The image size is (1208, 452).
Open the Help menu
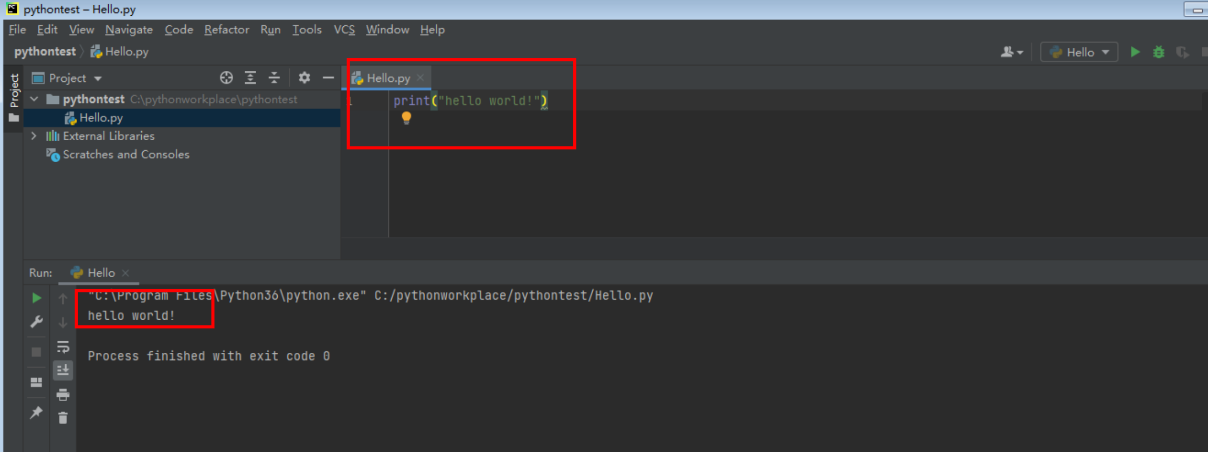coord(432,30)
